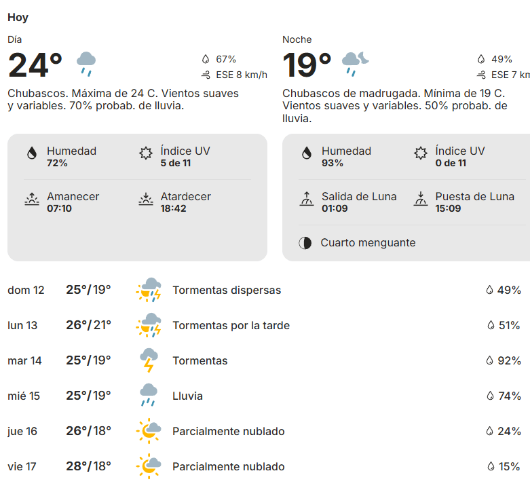Open the jue 16 Parcialmente nublado forecast

228,431
